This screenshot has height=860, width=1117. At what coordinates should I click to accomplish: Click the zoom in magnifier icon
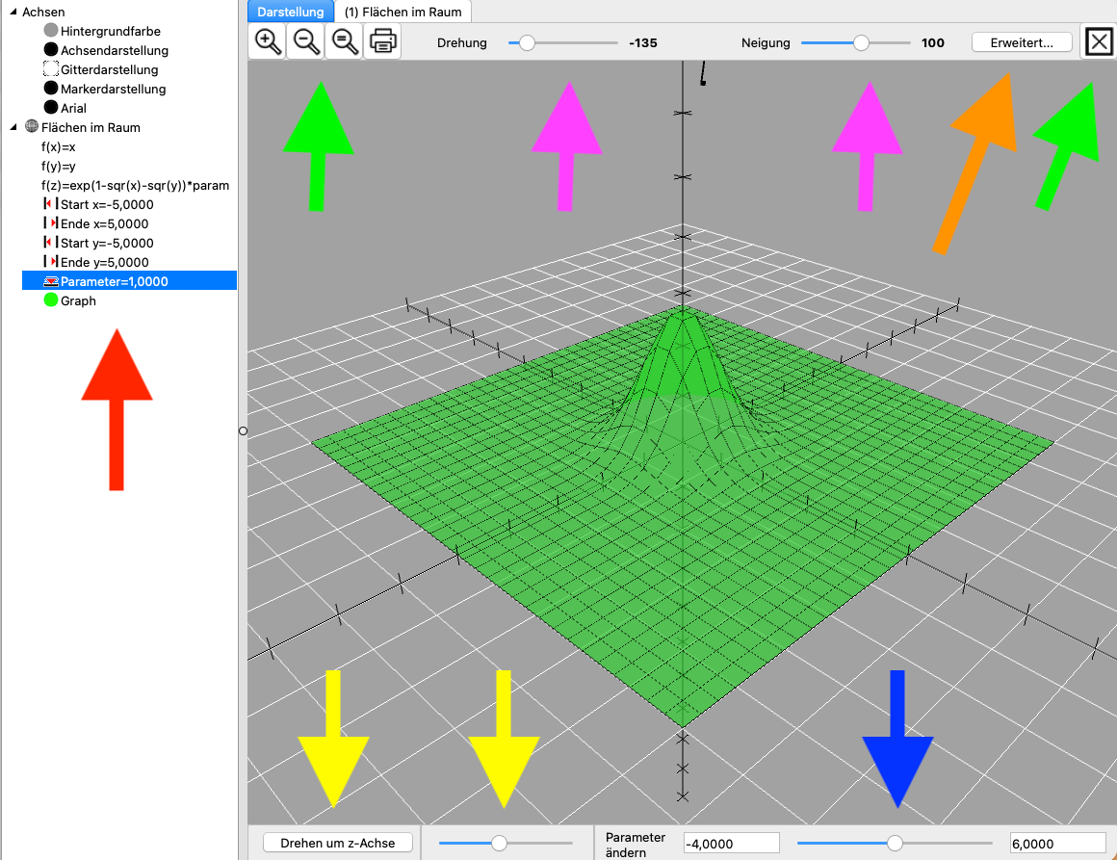tap(268, 42)
